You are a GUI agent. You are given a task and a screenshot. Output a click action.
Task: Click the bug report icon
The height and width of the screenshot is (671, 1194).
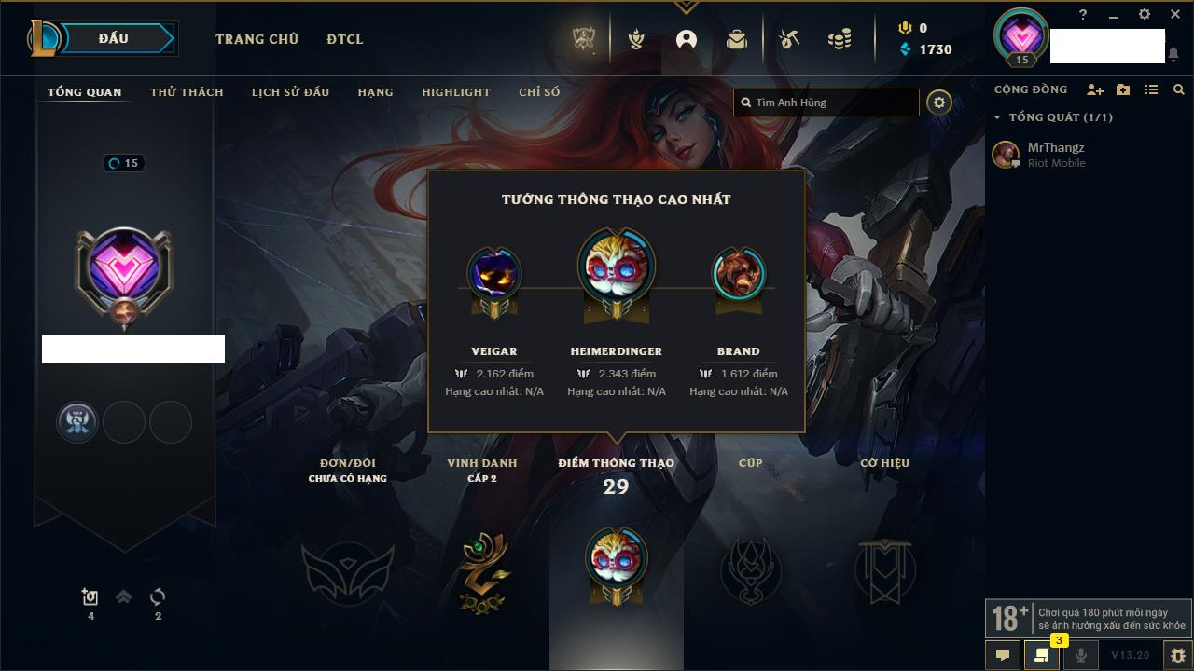coord(1177,655)
